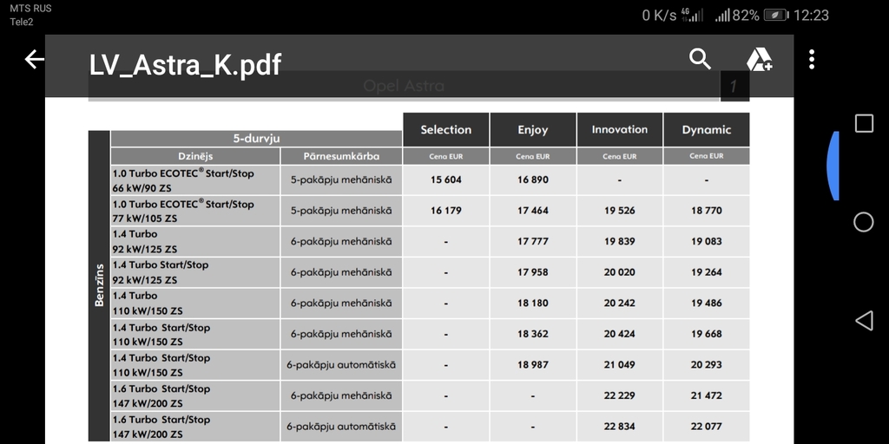Tap price 19 083 under Dynamic
Screen dimensions: 889x444
click(707, 241)
